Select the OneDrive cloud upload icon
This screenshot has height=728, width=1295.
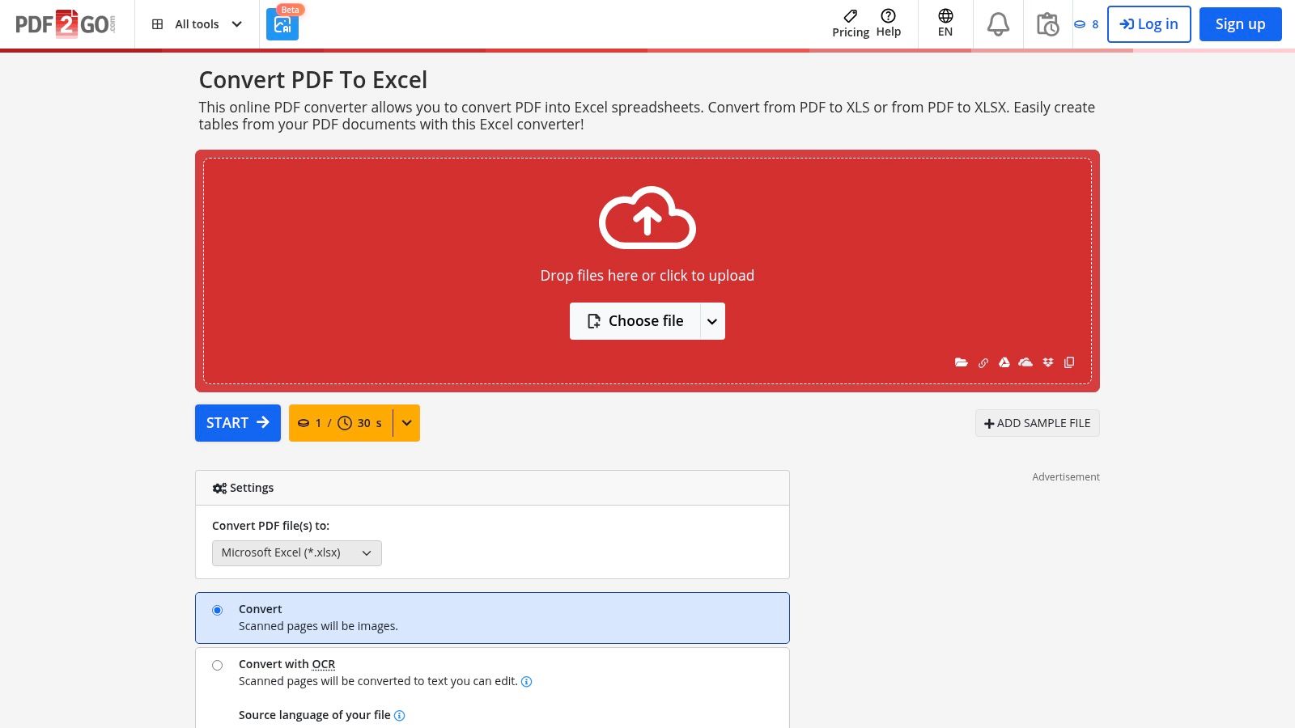tap(1025, 362)
